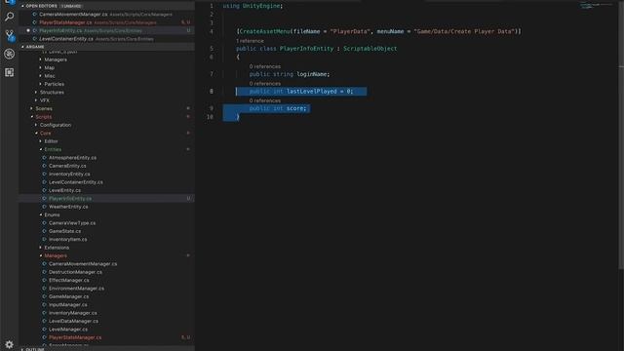This screenshot has height=351, width=624.
Task: Click '0 references' code lens above loginName
Action: click(265, 66)
